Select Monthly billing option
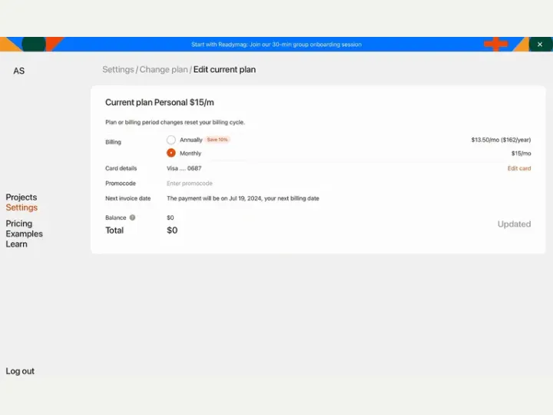The image size is (553, 415). coord(171,153)
